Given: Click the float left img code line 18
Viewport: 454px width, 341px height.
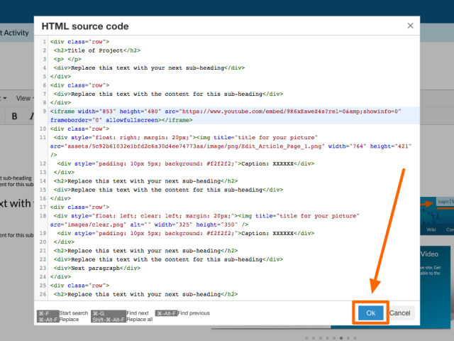Looking at the screenshot, I should [206, 216].
